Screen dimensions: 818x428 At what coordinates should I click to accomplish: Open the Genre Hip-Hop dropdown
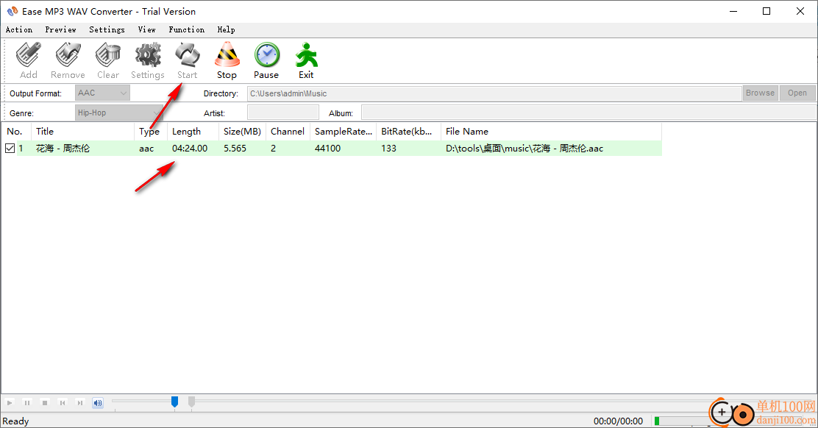click(119, 113)
